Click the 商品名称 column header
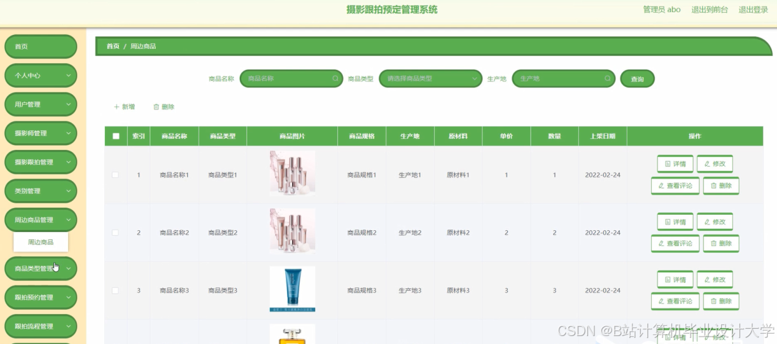Image resolution: width=777 pixels, height=344 pixels. point(174,136)
